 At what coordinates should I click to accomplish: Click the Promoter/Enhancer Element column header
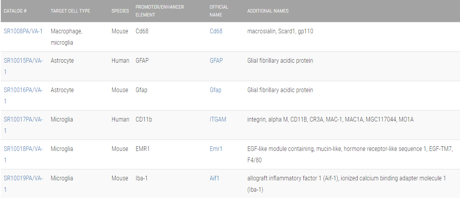160,11
